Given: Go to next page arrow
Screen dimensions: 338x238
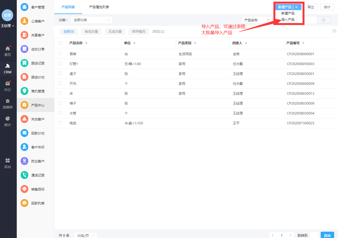Looking at the screenshot, I should click(x=290, y=236).
